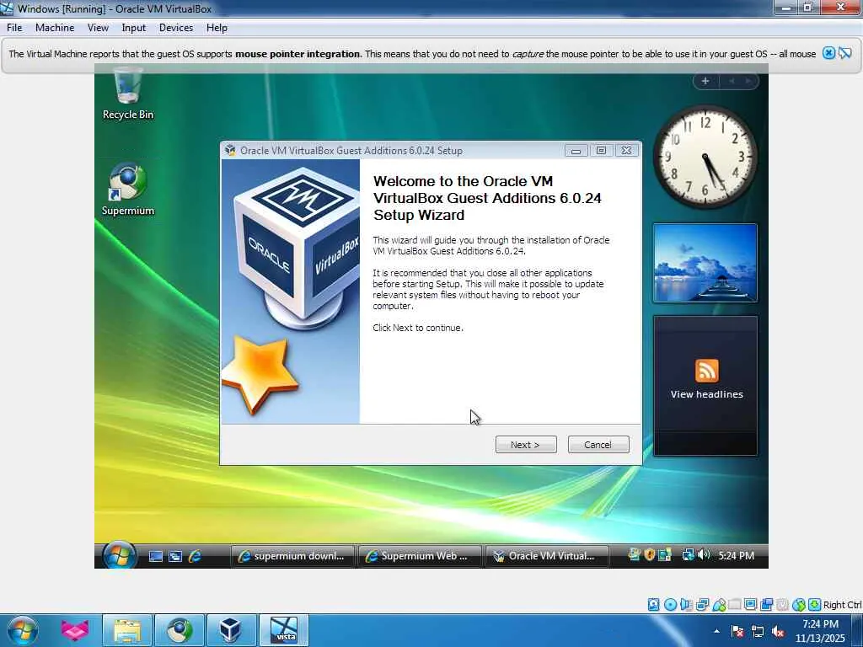Click the slideshow picture gadget
Image resolution: width=863 pixels, height=647 pixels.
pos(705,263)
